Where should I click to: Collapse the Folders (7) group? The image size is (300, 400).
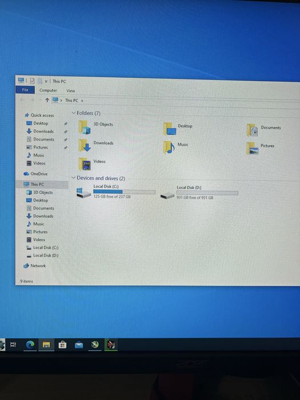point(74,113)
